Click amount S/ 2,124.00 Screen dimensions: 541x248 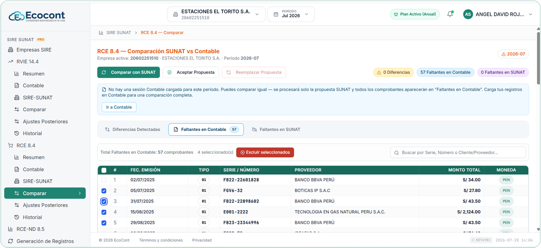point(469,212)
